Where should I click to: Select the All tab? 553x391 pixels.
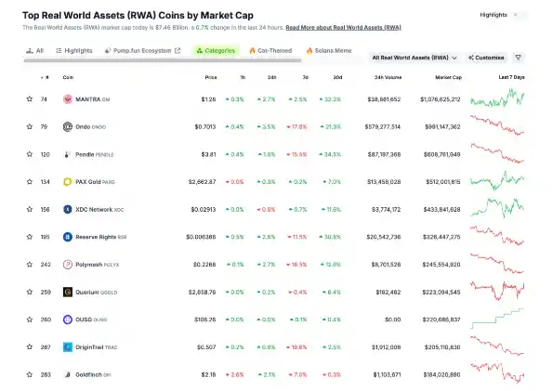pos(35,51)
